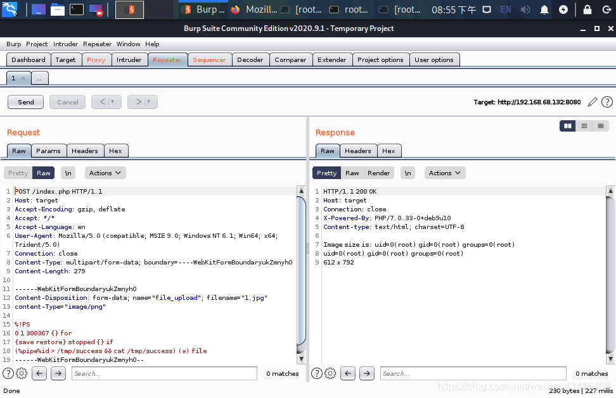This screenshot has width=616, height=398.
Task: Open the Intruder menu
Action: tap(66, 44)
